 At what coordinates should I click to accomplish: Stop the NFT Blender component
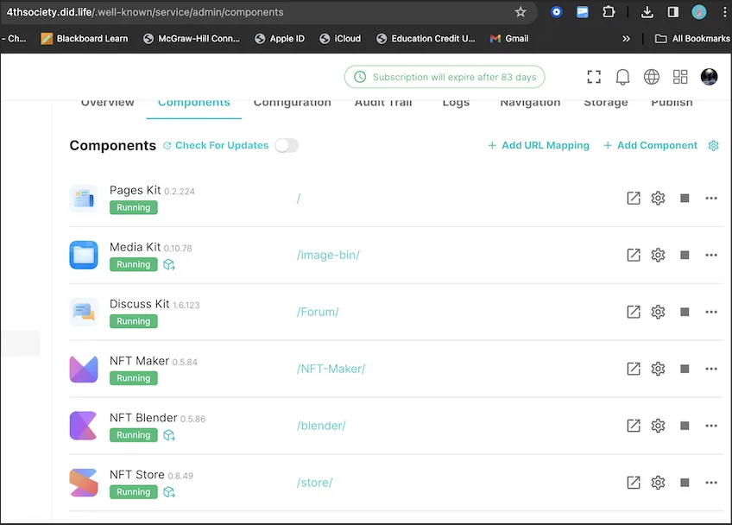685,426
